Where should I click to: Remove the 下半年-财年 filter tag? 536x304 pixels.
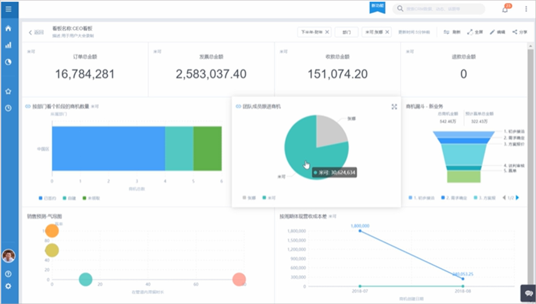327,32
